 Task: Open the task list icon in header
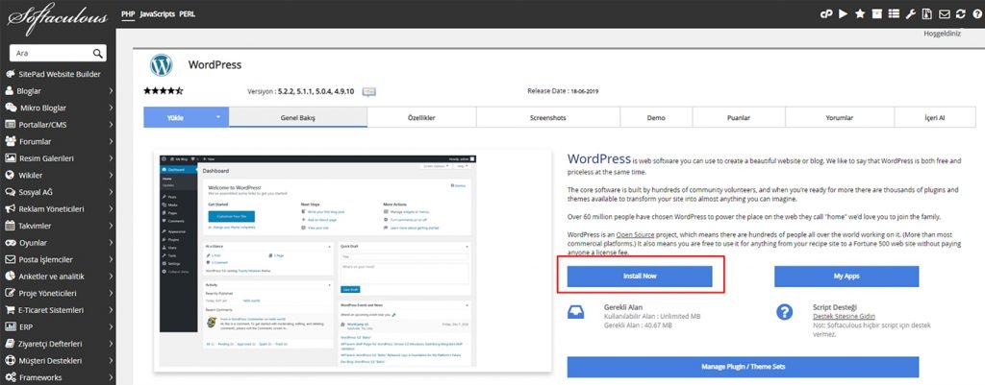(x=894, y=13)
